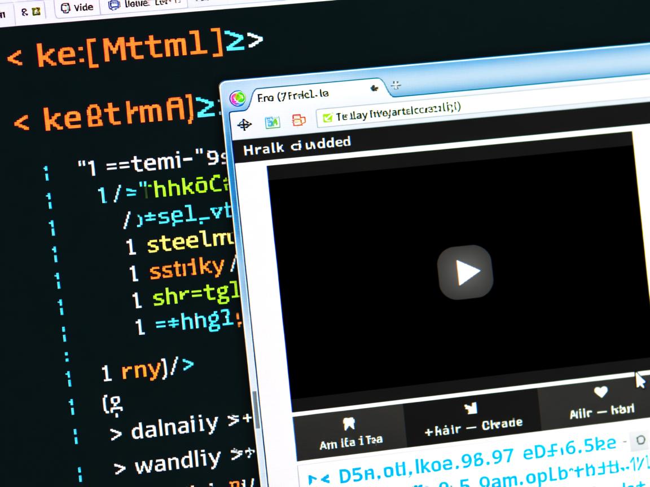Click the colorful browser logo icon
Screen dimensions: 650x487
pos(238,99)
